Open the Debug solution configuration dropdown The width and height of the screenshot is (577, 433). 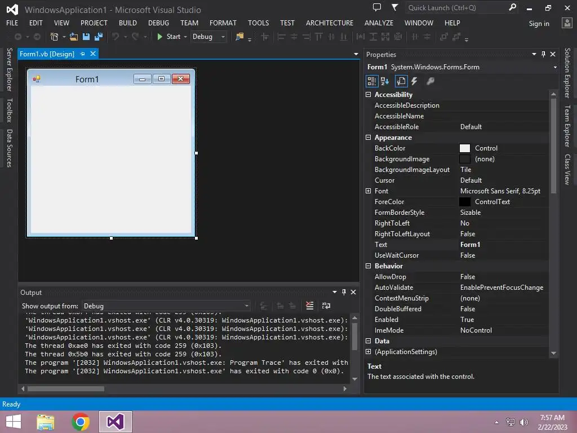coord(208,37)
